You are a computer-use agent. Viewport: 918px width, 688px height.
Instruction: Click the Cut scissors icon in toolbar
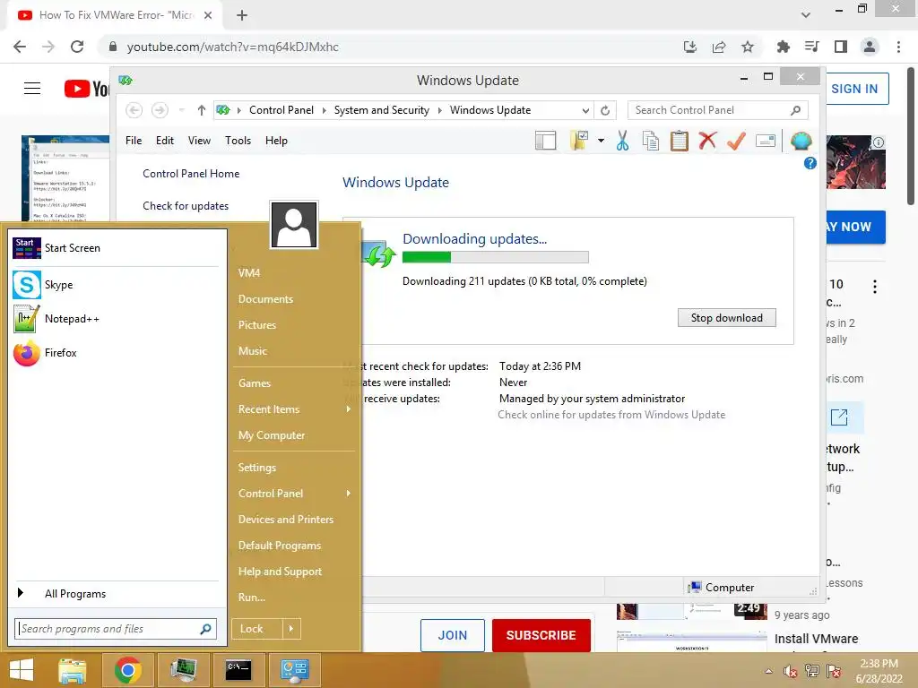[622, 141]
